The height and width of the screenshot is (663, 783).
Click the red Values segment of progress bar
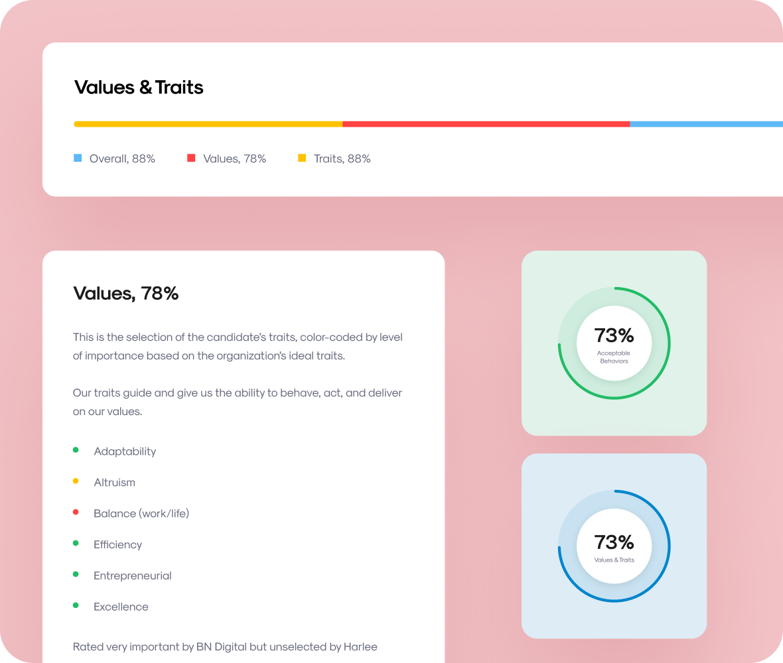coord(486,124)
